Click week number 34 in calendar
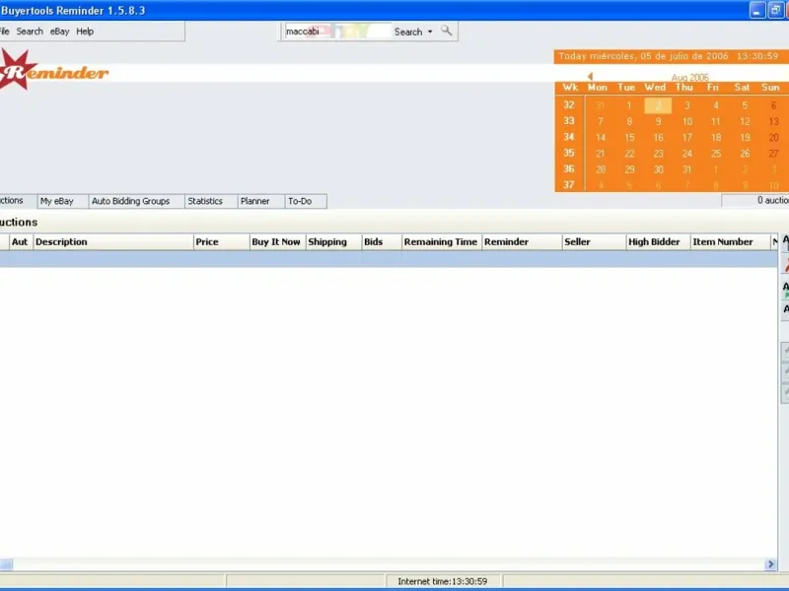The height and width of the screenshot is (591, 789). pos(569,137)
